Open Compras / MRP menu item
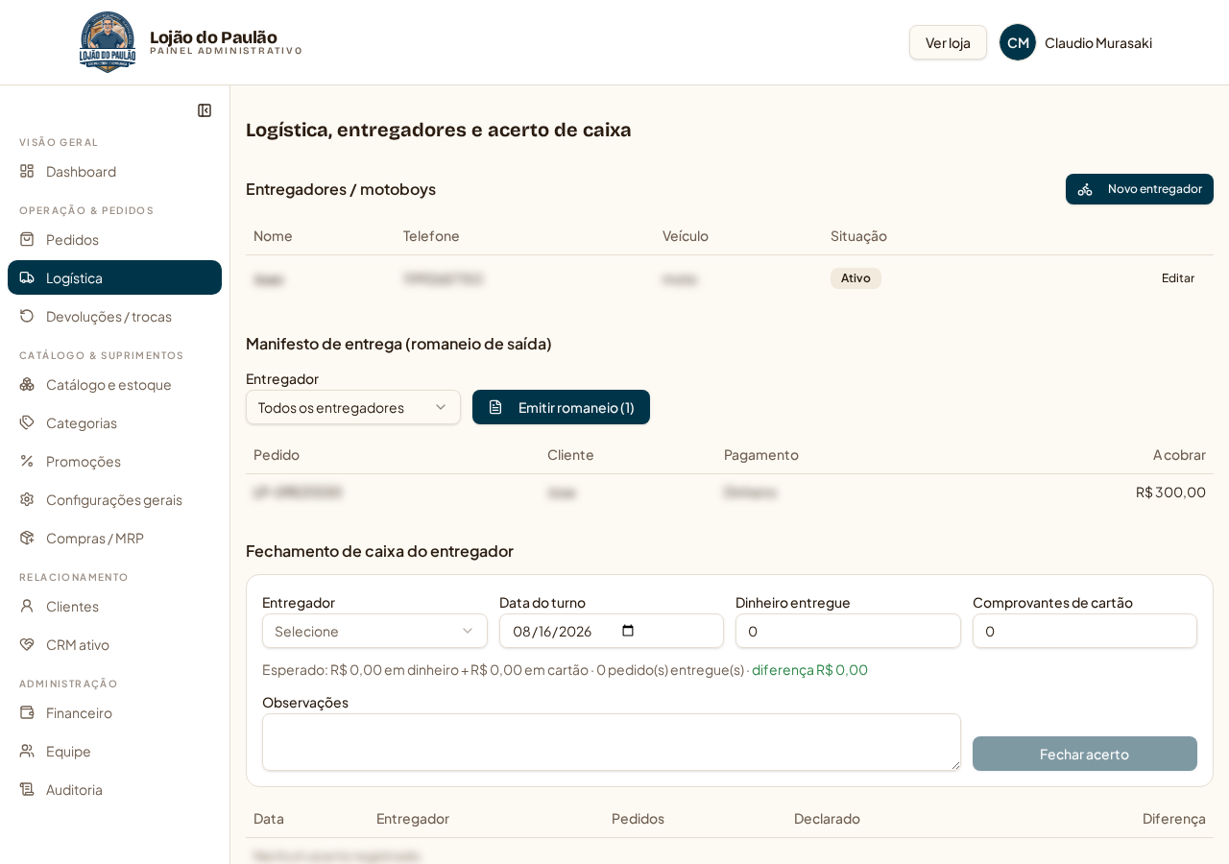This screenshot has width=1229, height=864. [x=114, y=538]
